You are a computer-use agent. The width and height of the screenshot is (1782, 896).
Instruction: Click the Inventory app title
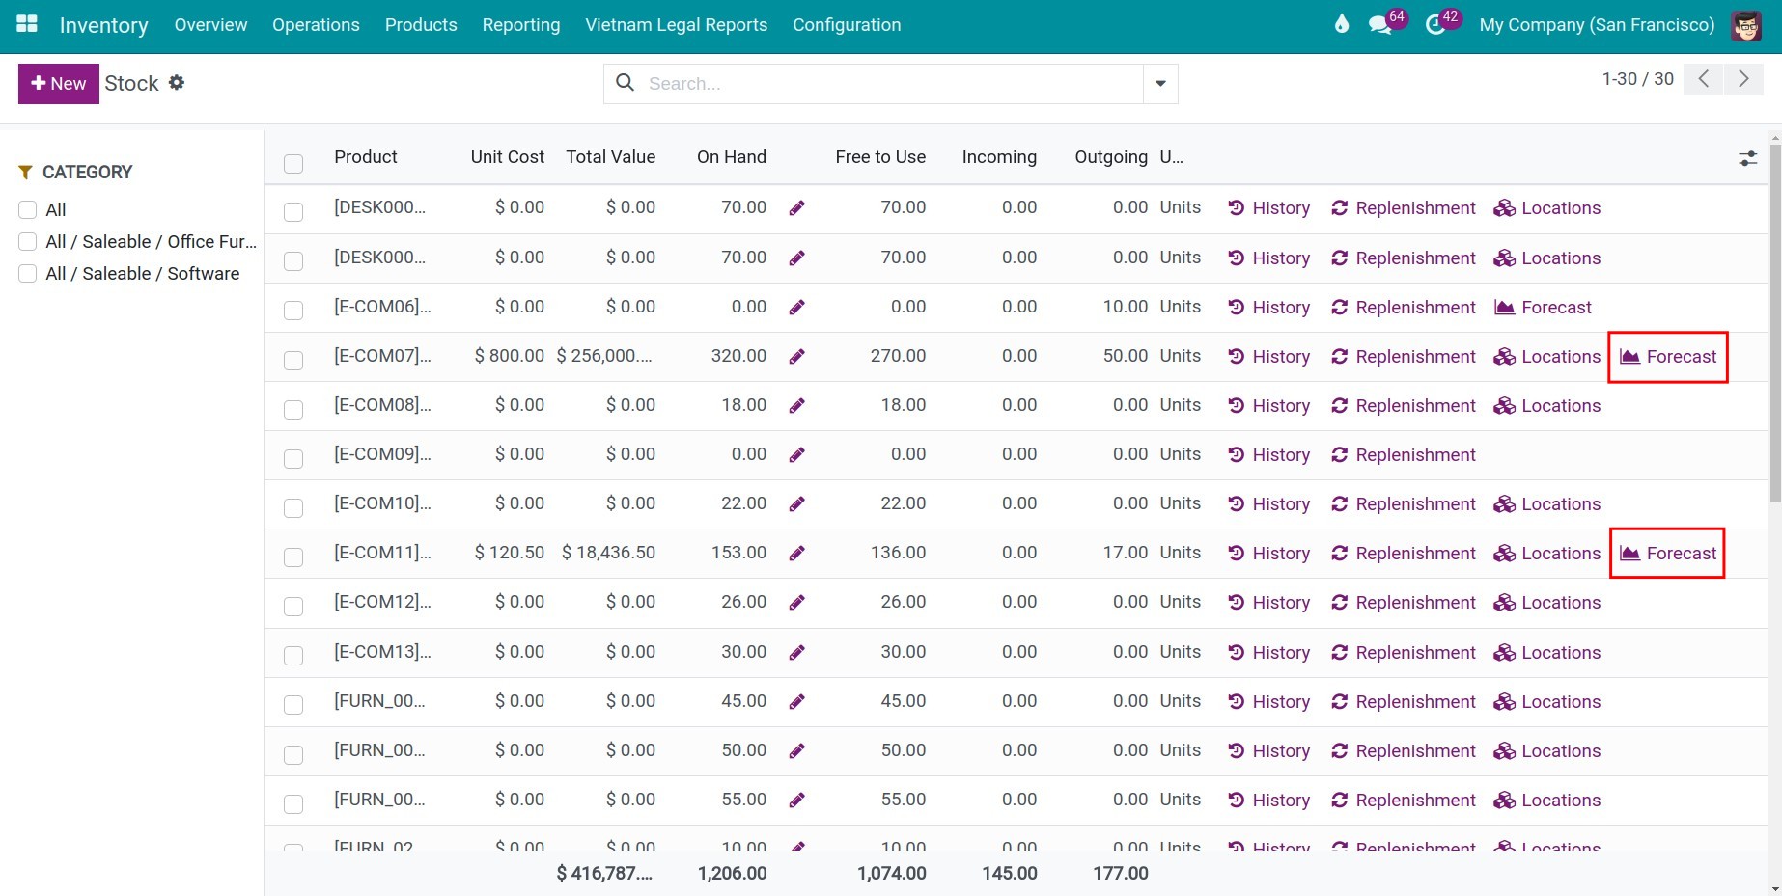[104, 25]
